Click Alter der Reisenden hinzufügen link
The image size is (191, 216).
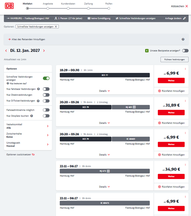(28, 39)
